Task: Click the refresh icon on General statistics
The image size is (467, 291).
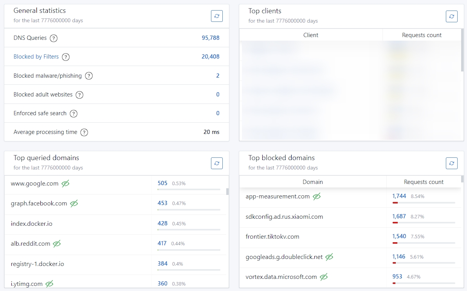Action: tap(217, 16)
